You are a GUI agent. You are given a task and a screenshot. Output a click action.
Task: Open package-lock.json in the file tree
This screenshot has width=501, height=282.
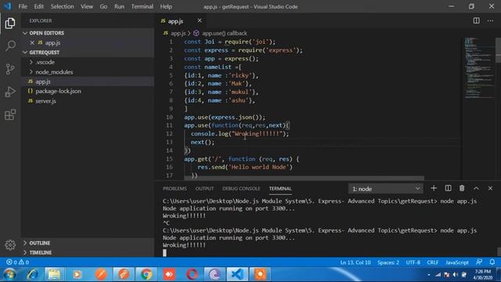(88, 91)
